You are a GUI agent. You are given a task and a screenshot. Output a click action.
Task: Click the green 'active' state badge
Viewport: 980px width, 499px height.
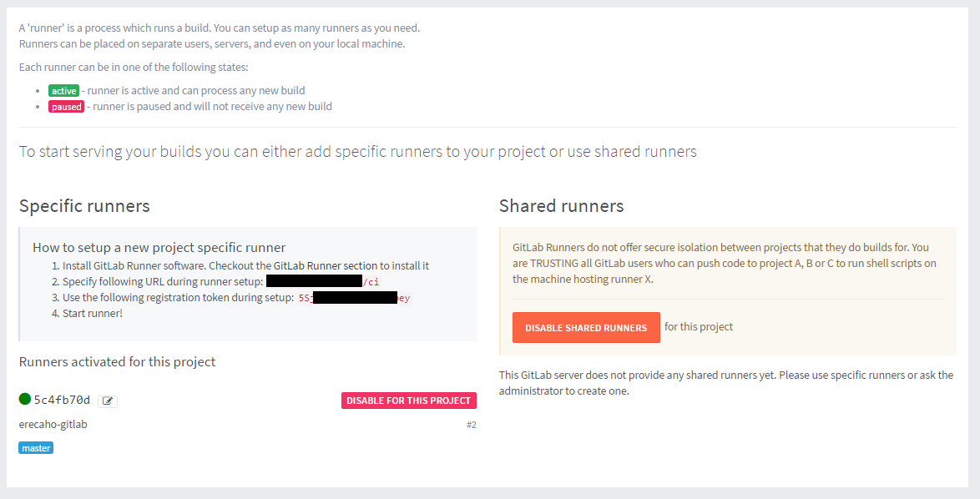coord(63,90)
